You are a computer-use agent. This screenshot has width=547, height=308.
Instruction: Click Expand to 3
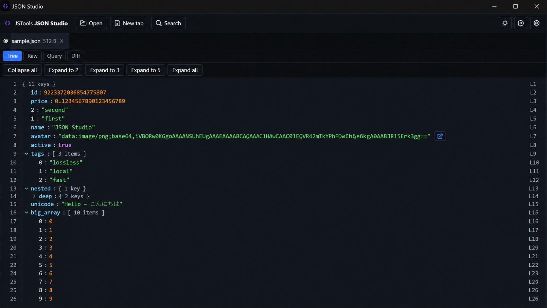click(105, 70)
